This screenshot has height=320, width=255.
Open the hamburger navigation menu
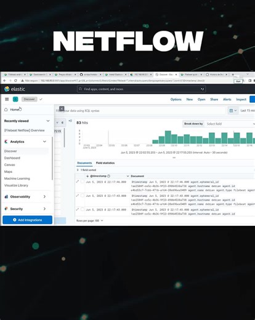click(7, 99)
